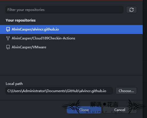Click the ornament right of the Cancel button

coord(136,106)
